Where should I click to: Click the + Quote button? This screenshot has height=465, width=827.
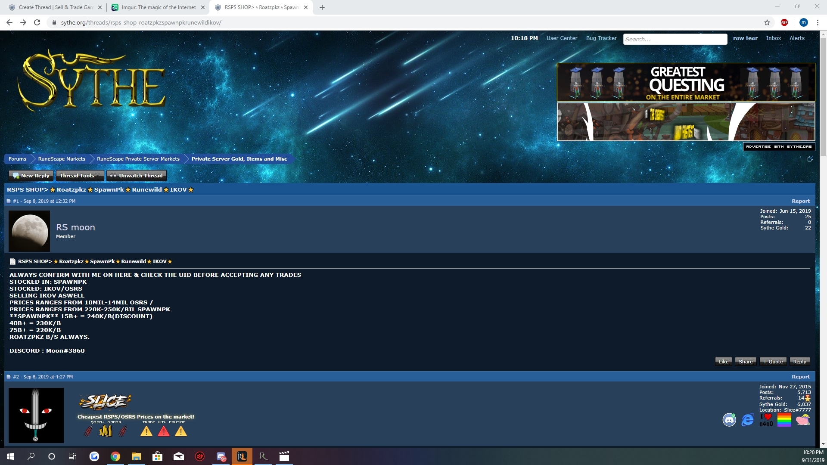click(x=773, y=362)
